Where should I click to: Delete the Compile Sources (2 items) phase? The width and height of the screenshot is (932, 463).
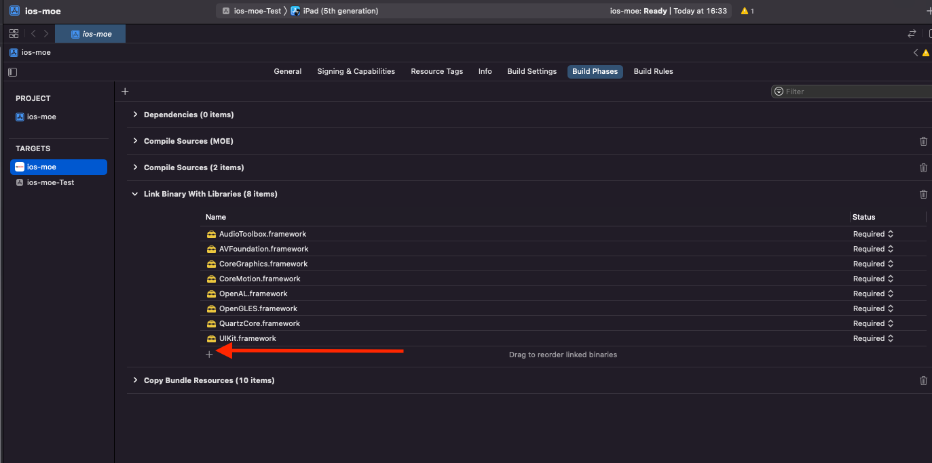point(923,167)
